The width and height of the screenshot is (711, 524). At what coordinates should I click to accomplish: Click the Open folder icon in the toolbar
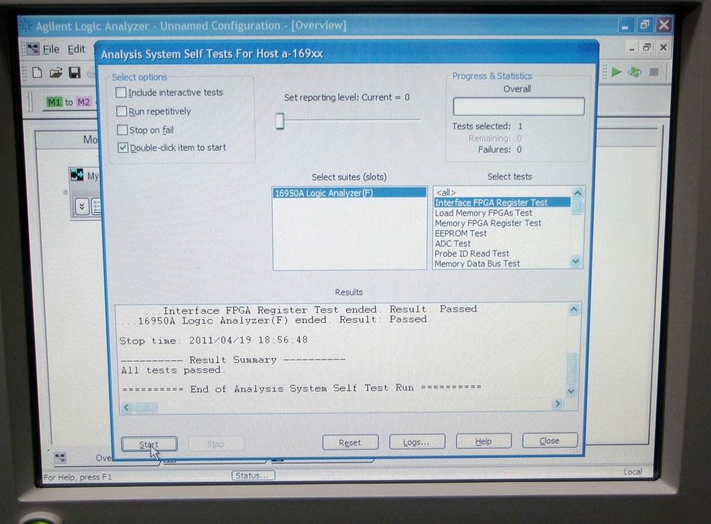pos(56,72)
